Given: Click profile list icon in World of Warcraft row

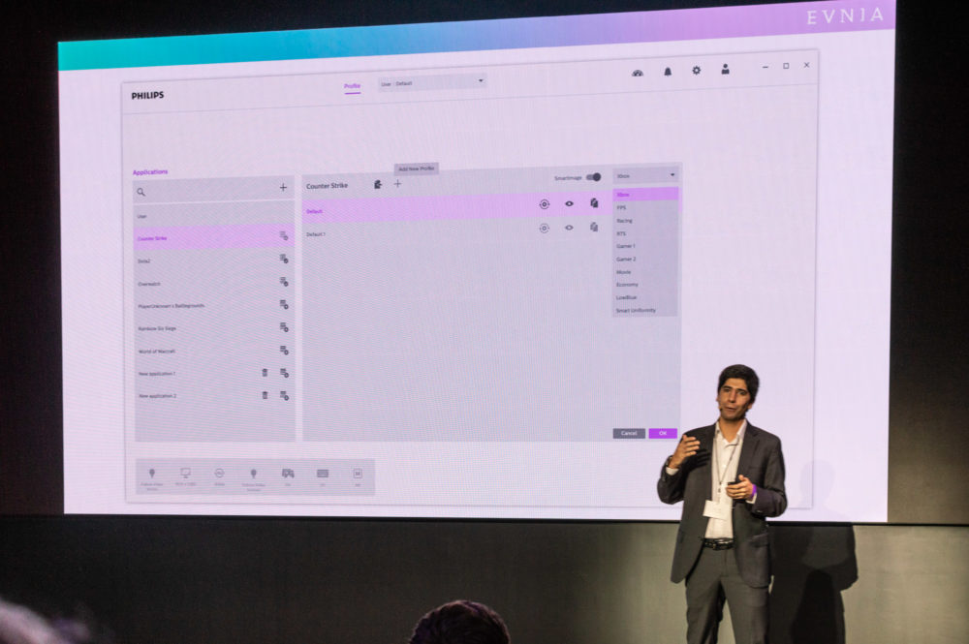Looking at the screenshot, I should tap(284, 351).
